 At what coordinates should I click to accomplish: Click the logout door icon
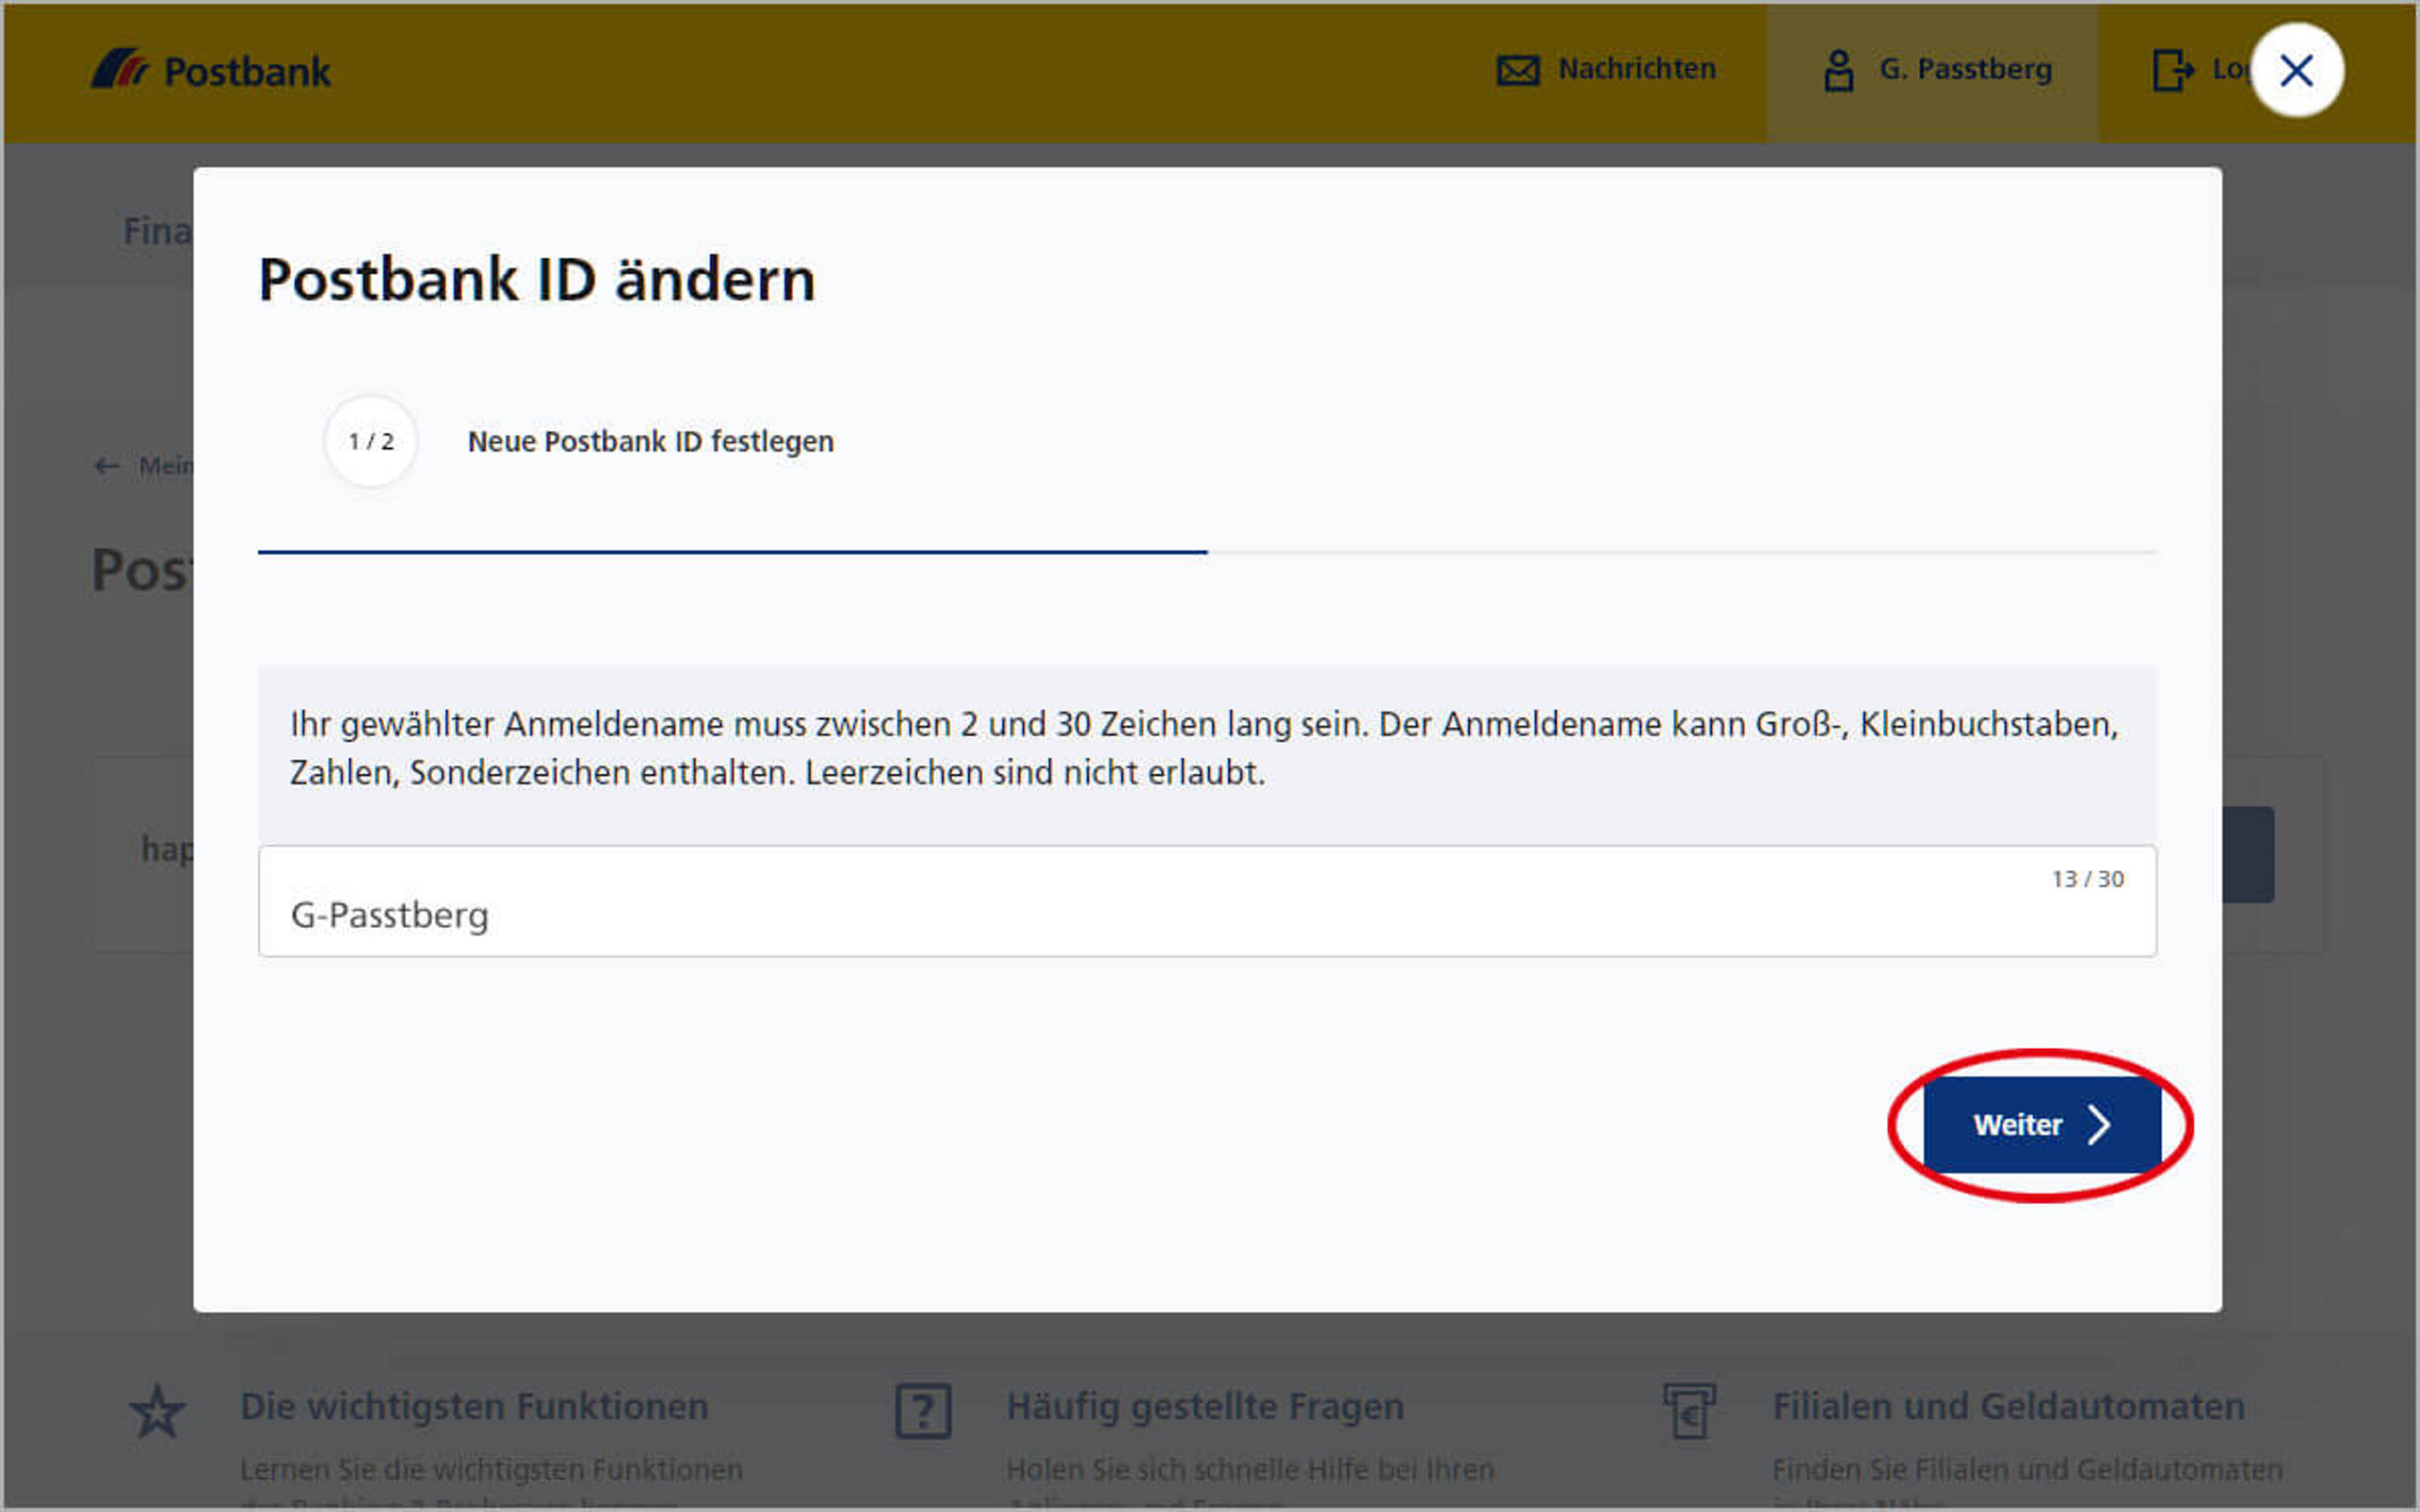pyautogui.click(x=2171, y=71)
